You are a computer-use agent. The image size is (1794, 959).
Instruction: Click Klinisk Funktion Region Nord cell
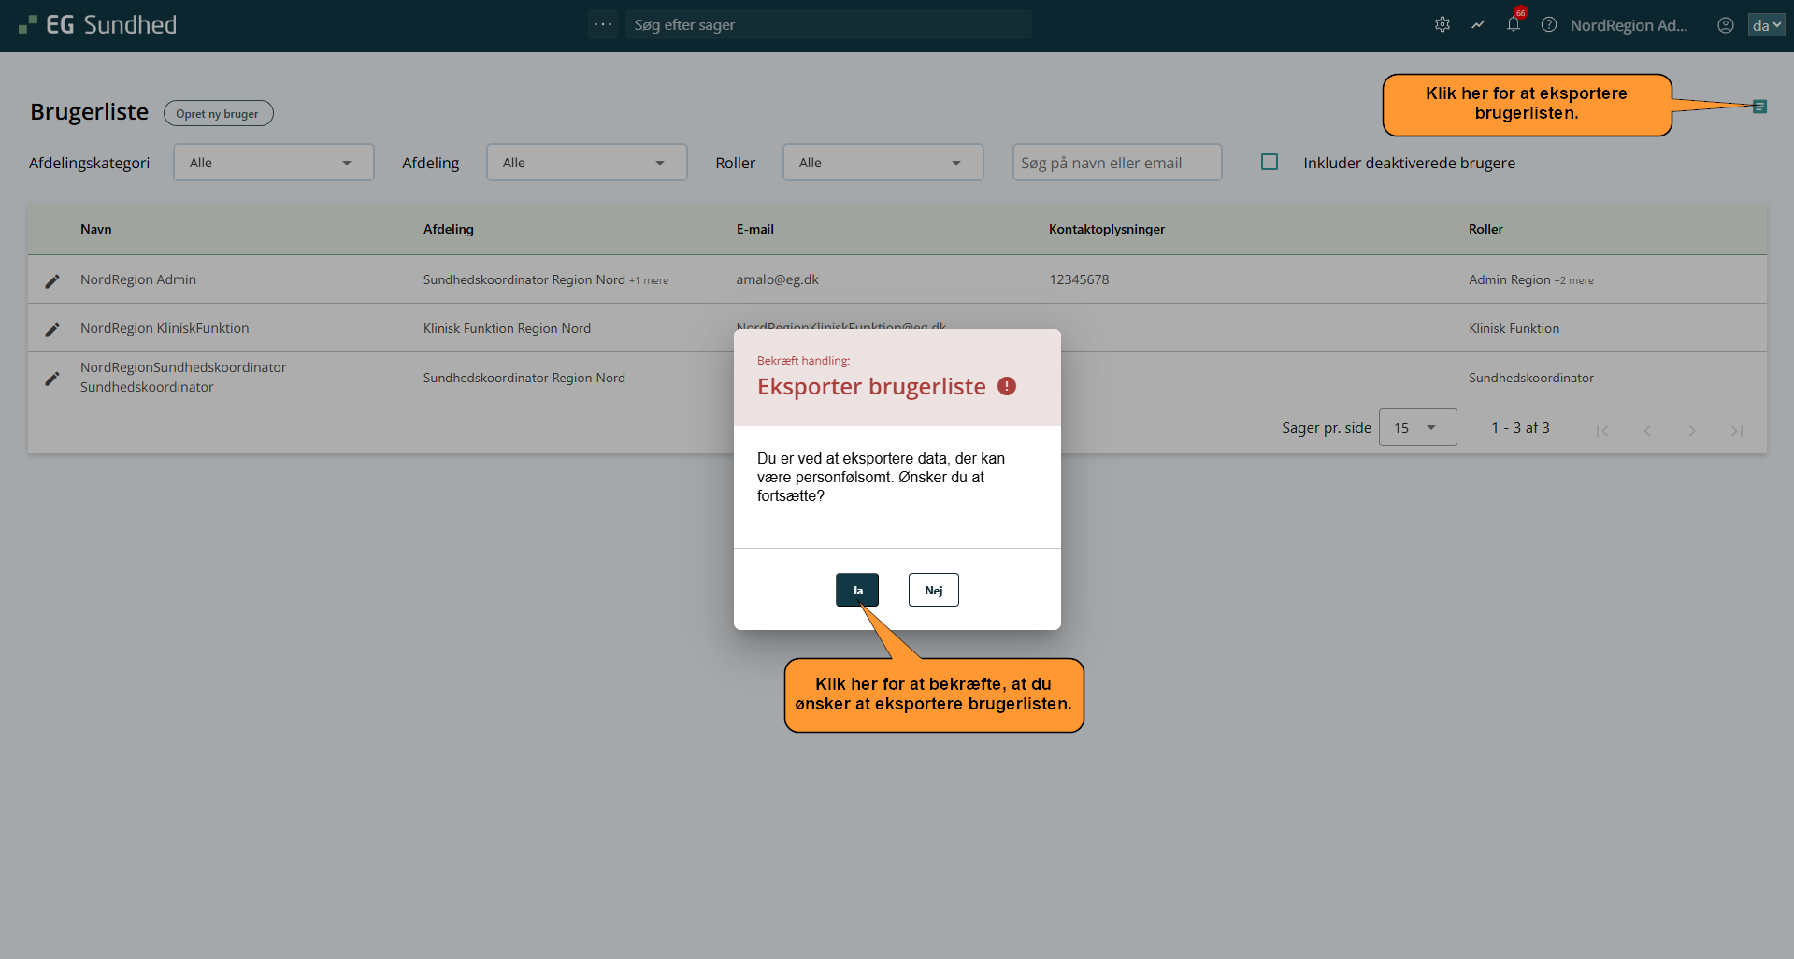[507, 328]
